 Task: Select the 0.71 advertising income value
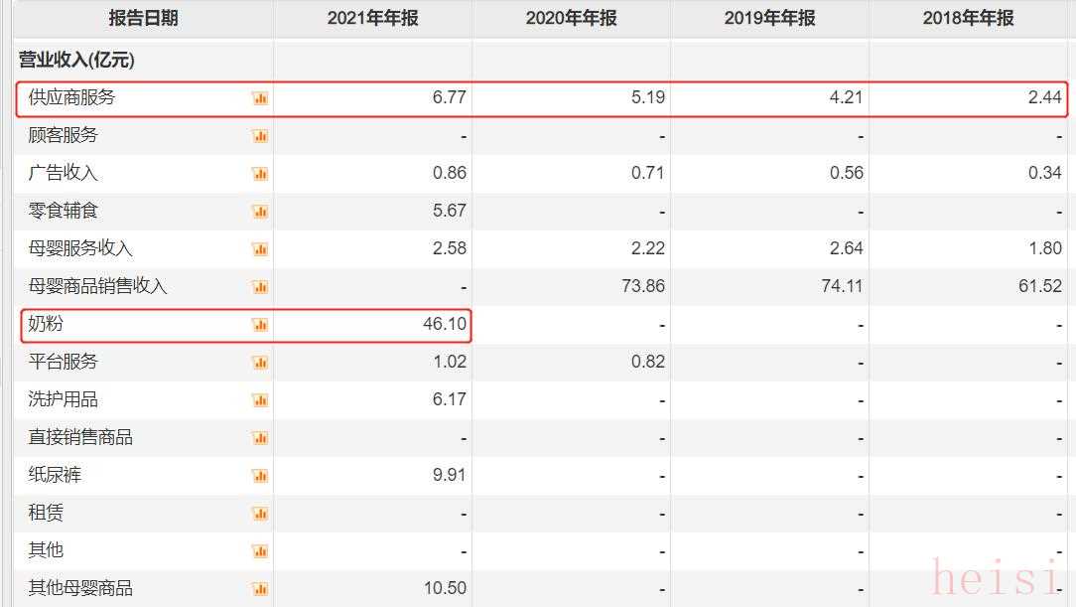click(648, 173)
